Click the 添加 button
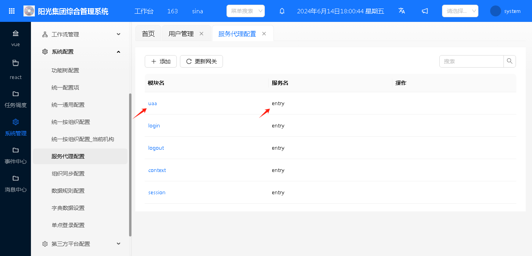Screen dimensions: 532x256 (x=161, y=61)
